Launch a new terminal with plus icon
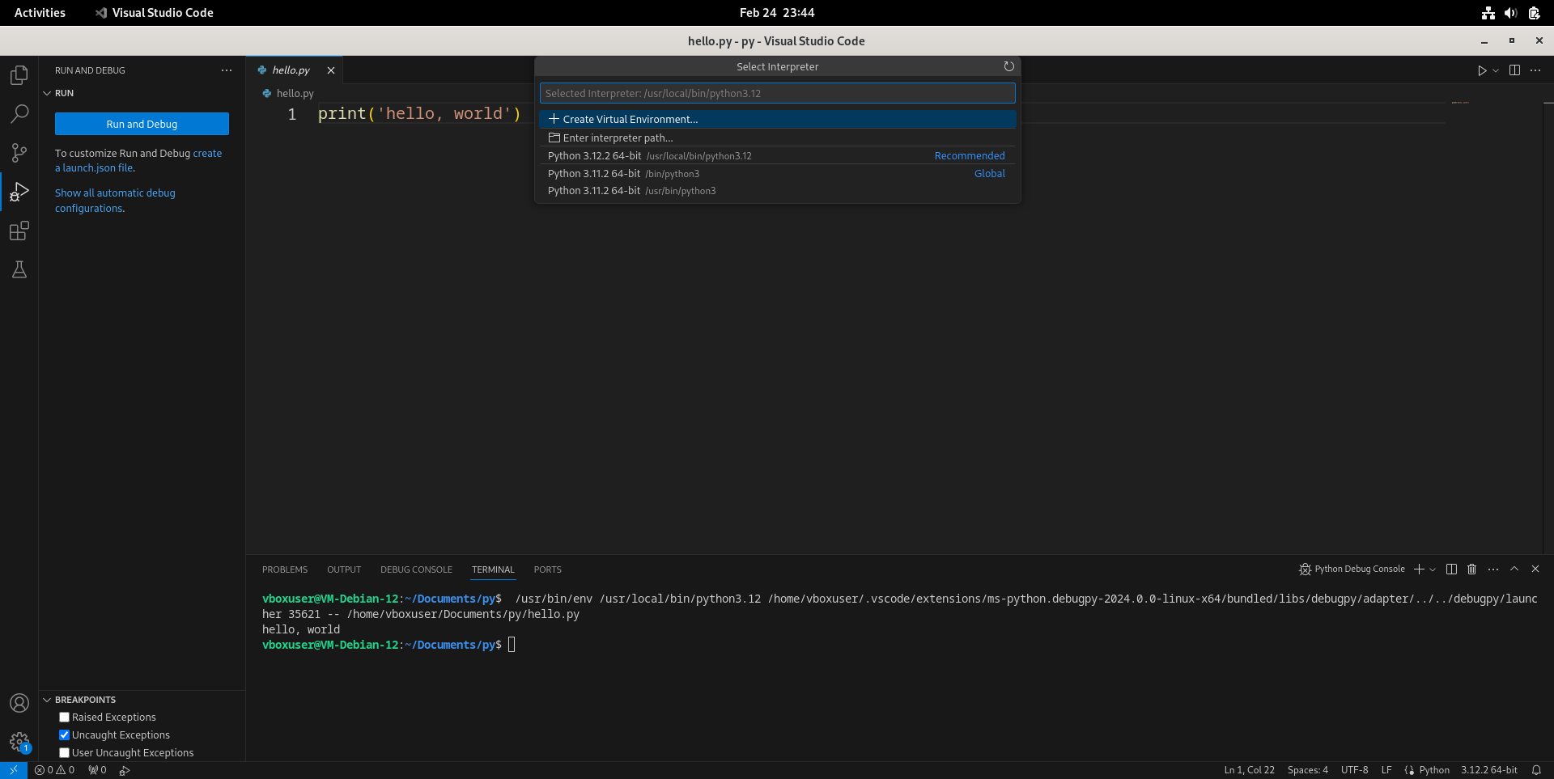Image resolution: width=1554 pixels, height=779 pixels. point(1419,569)
